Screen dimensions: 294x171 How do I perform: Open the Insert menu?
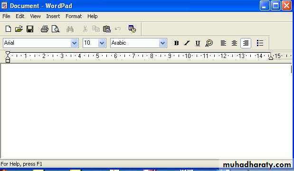53,16
